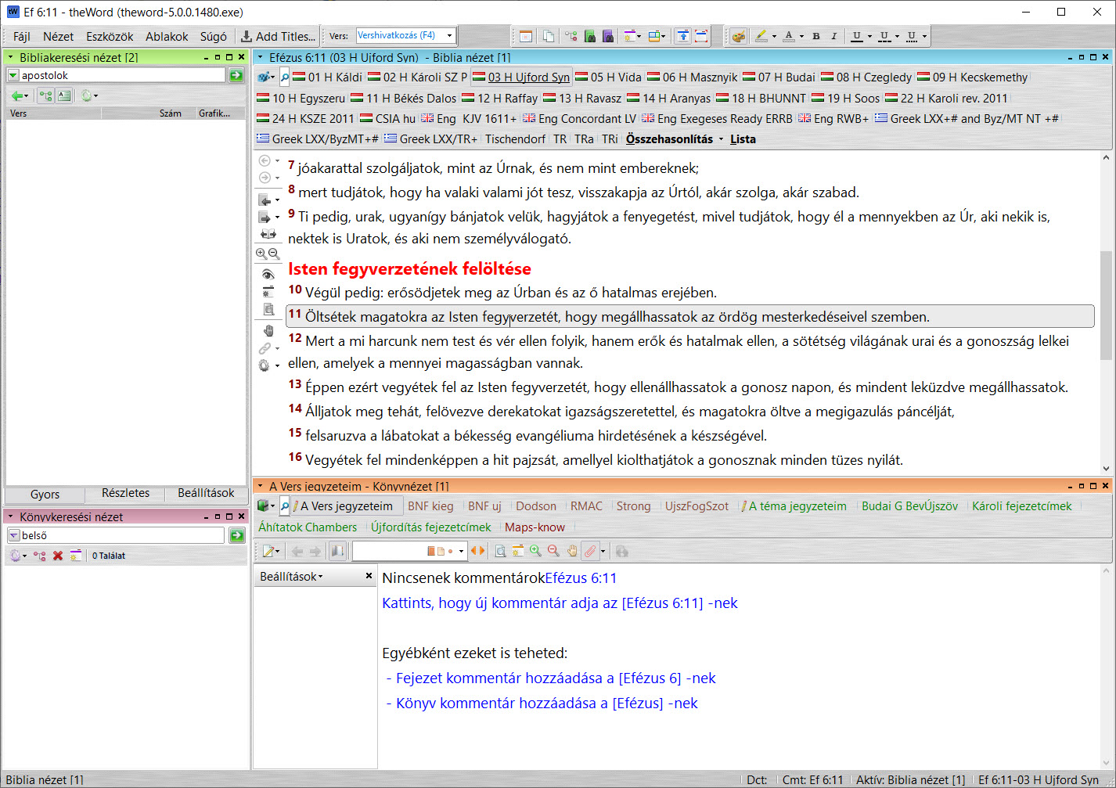
Task: Click the green zoom-in icon in book view toolbar
Action: (535, 551)
